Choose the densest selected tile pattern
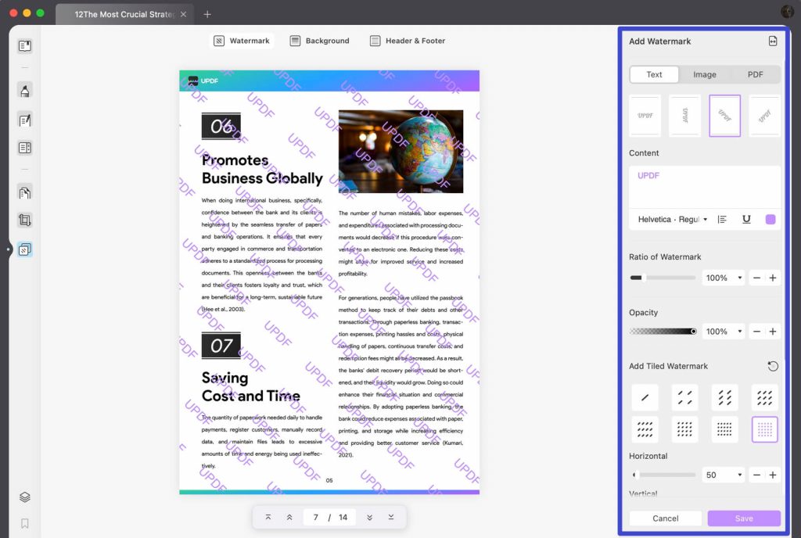This screenshot has width=801, height=538. click(765, 429)
